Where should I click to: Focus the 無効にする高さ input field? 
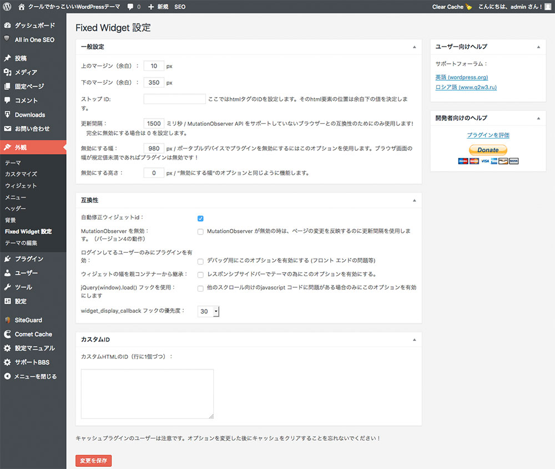point(154,173)
